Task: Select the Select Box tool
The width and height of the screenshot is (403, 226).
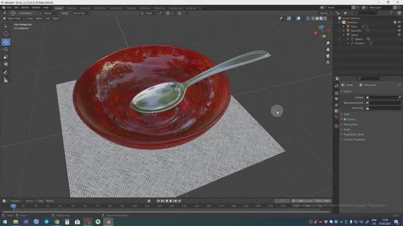Action: point(6,26)
